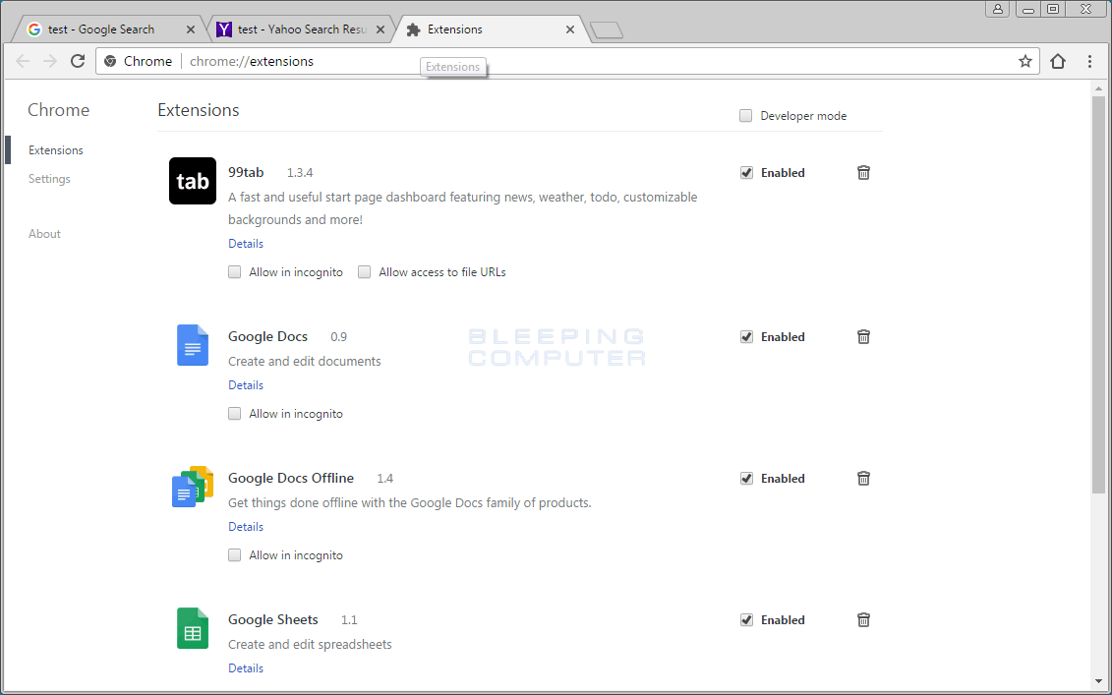1112x695 pixels.
Task: Allow 99tab access to file URLs
Action: coord(364,271)
